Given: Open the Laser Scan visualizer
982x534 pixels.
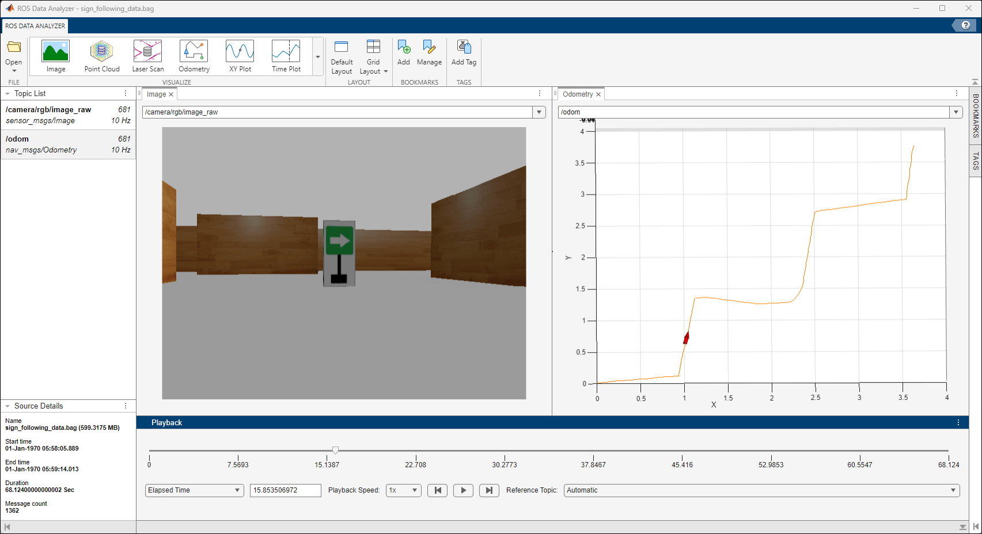Looking at the screenshot, I should 147,55.
